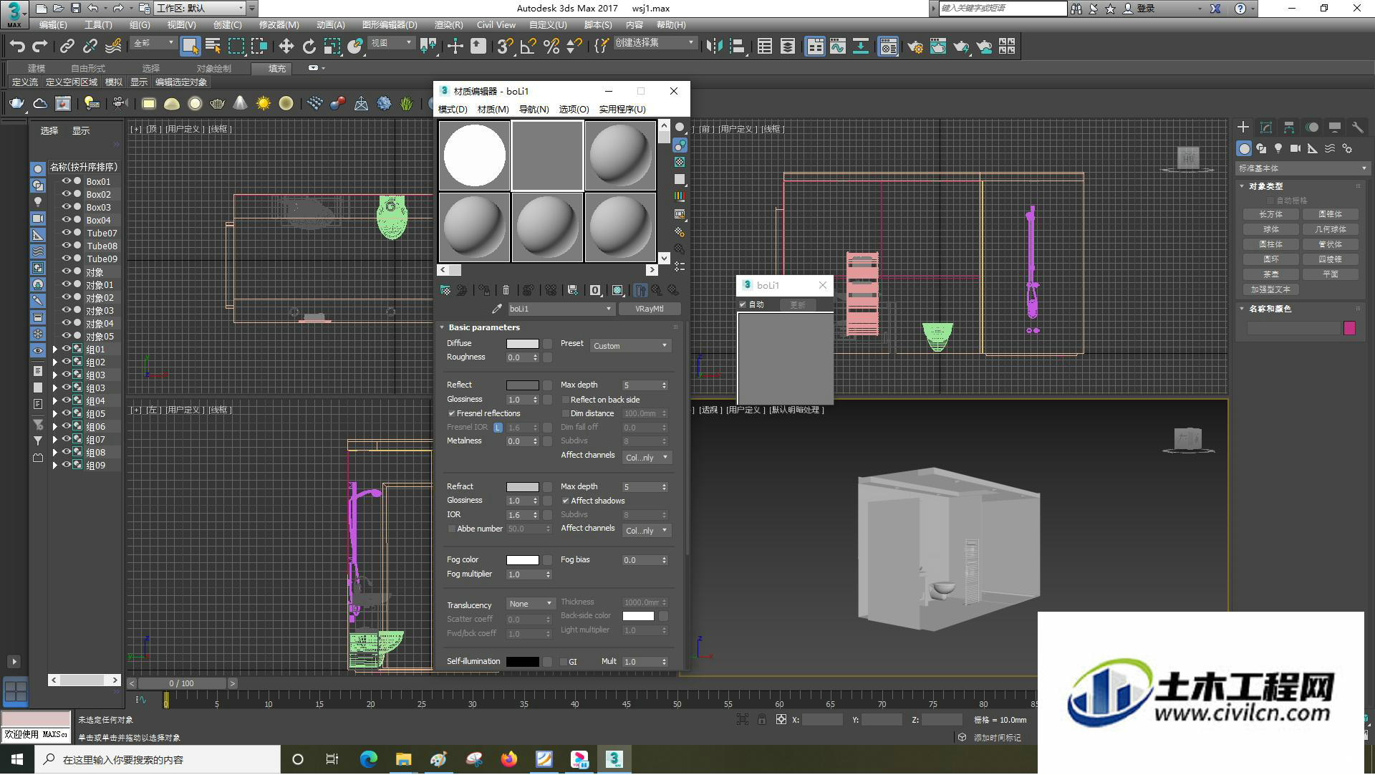Open the Preset Custom dropdown
Screen dimensions: 1375x775
630,346
